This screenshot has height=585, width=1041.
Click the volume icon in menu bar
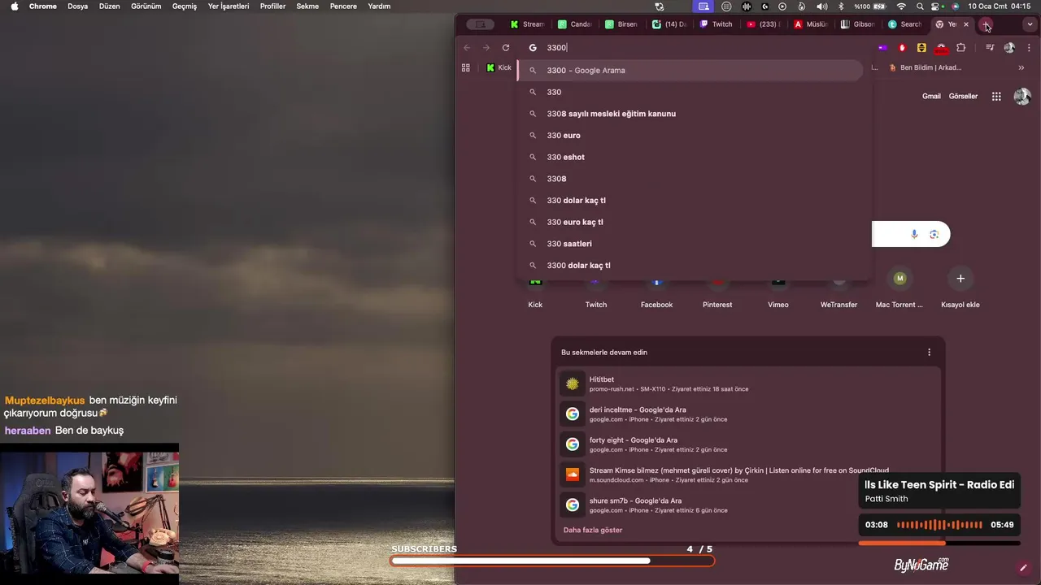point(821,6)
